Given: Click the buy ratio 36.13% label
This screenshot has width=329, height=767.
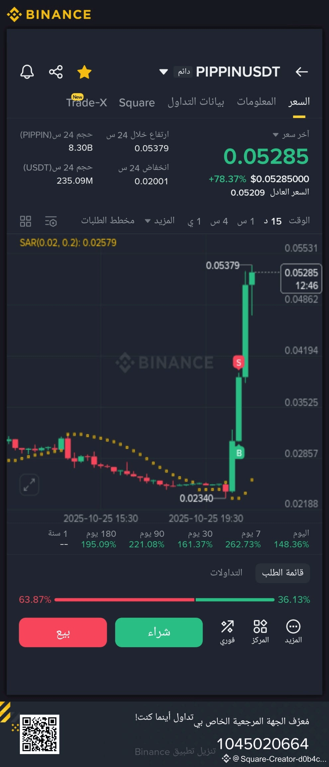Looking at the screenshot, I should pyautogui.click(x=294, y=600).
